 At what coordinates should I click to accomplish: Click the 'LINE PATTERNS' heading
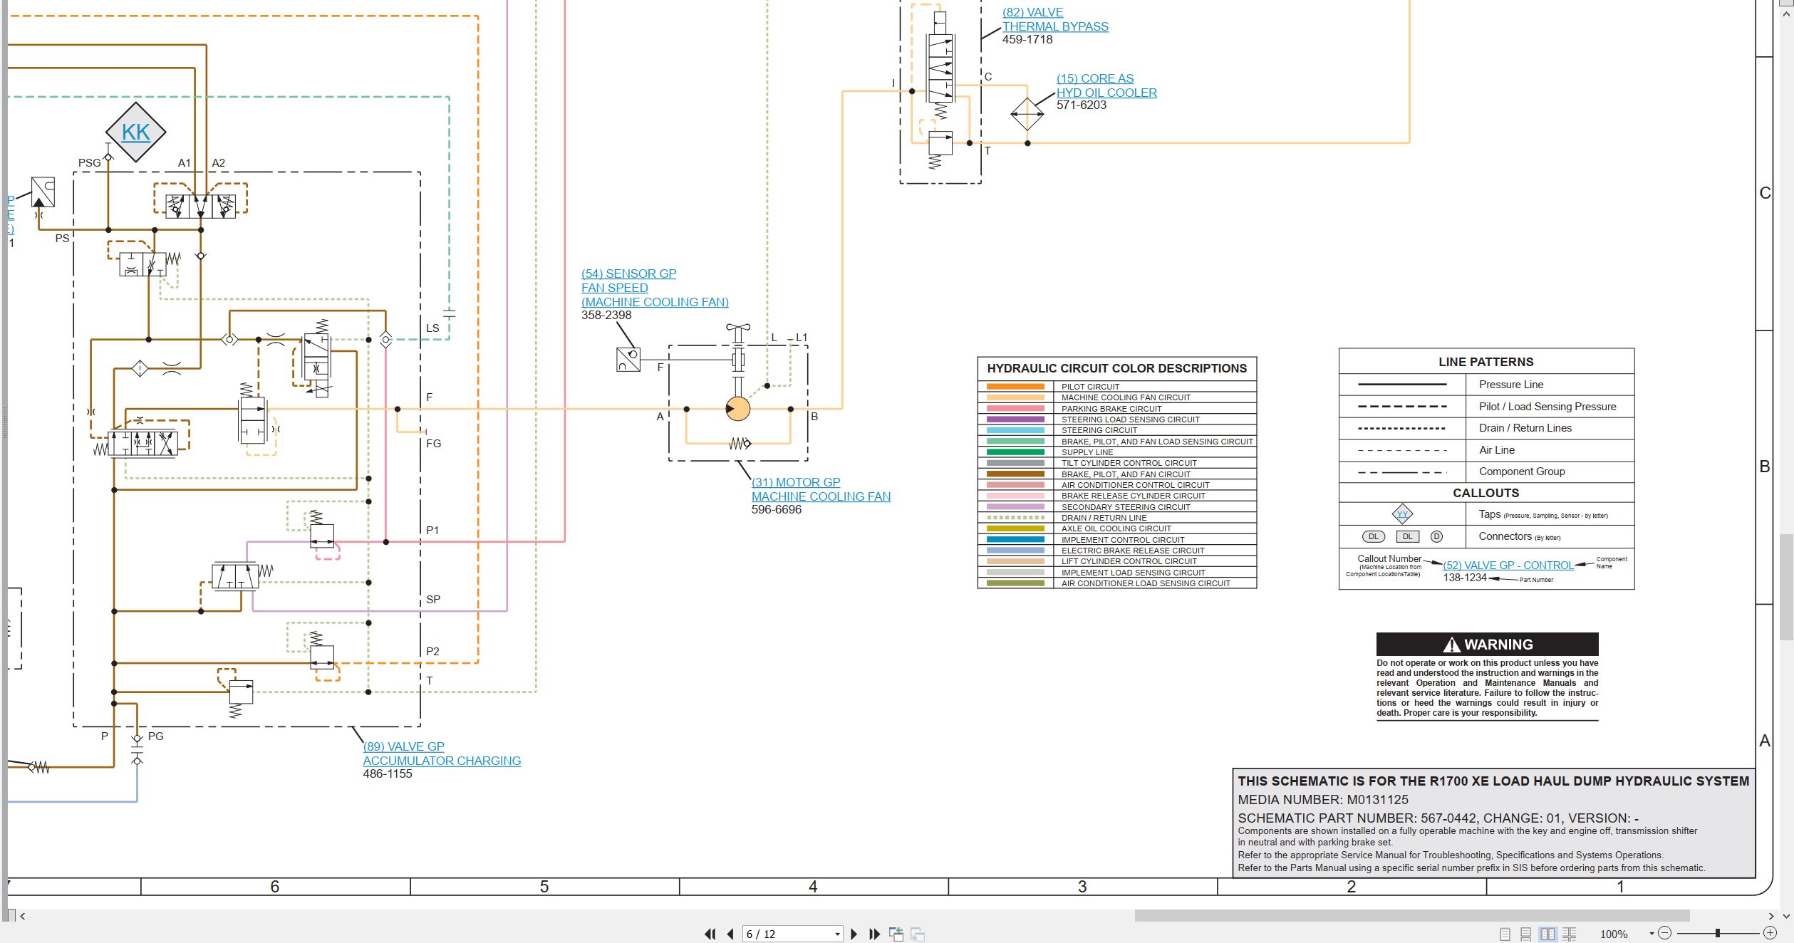point(1486,362)
